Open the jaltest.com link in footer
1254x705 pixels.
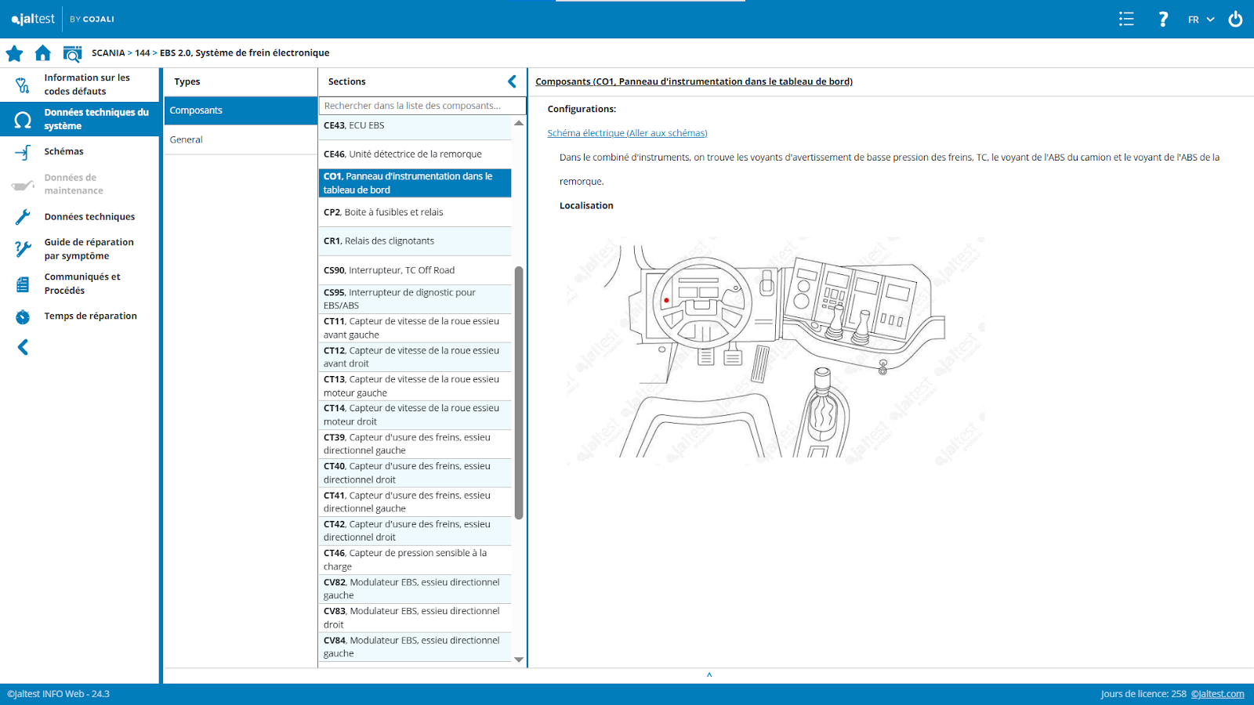[x=1217, y=694]
